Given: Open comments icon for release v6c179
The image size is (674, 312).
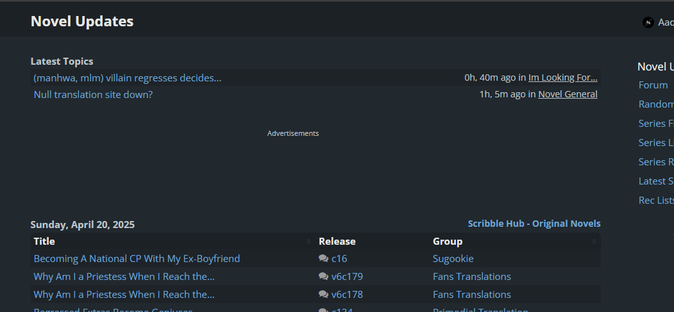Looking at the screenshot, I should [323, 277].
